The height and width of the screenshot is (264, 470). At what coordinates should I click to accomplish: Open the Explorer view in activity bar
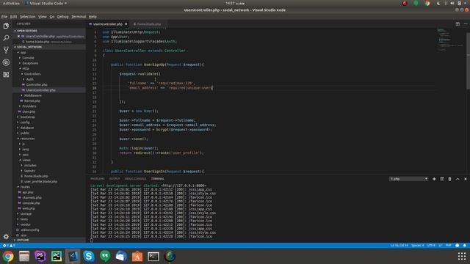click(x=6, y=26)
